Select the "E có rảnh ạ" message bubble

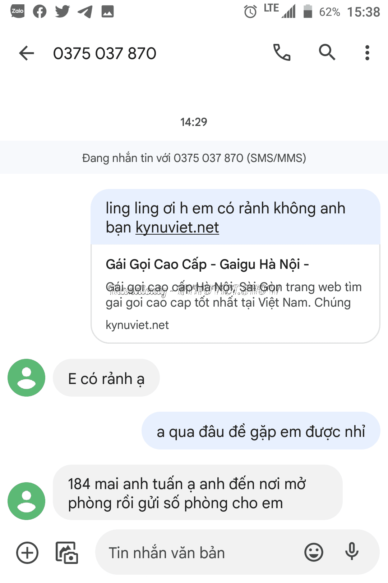pyautogui.click(x=106, y=378)
